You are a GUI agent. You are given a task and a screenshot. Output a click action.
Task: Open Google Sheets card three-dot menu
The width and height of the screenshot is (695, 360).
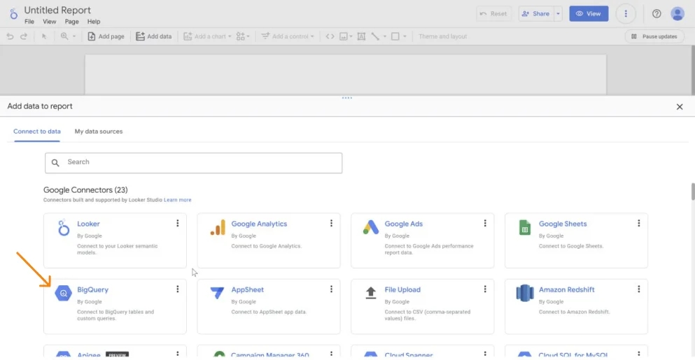click(x=639, y=223)
